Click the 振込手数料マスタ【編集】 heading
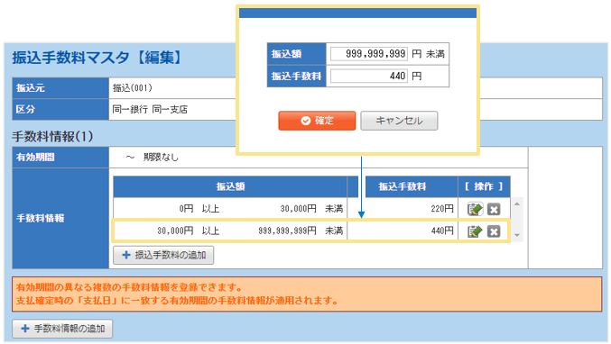Image resolution: width=611 pixels, height=344 pixels. pos(97,58)
